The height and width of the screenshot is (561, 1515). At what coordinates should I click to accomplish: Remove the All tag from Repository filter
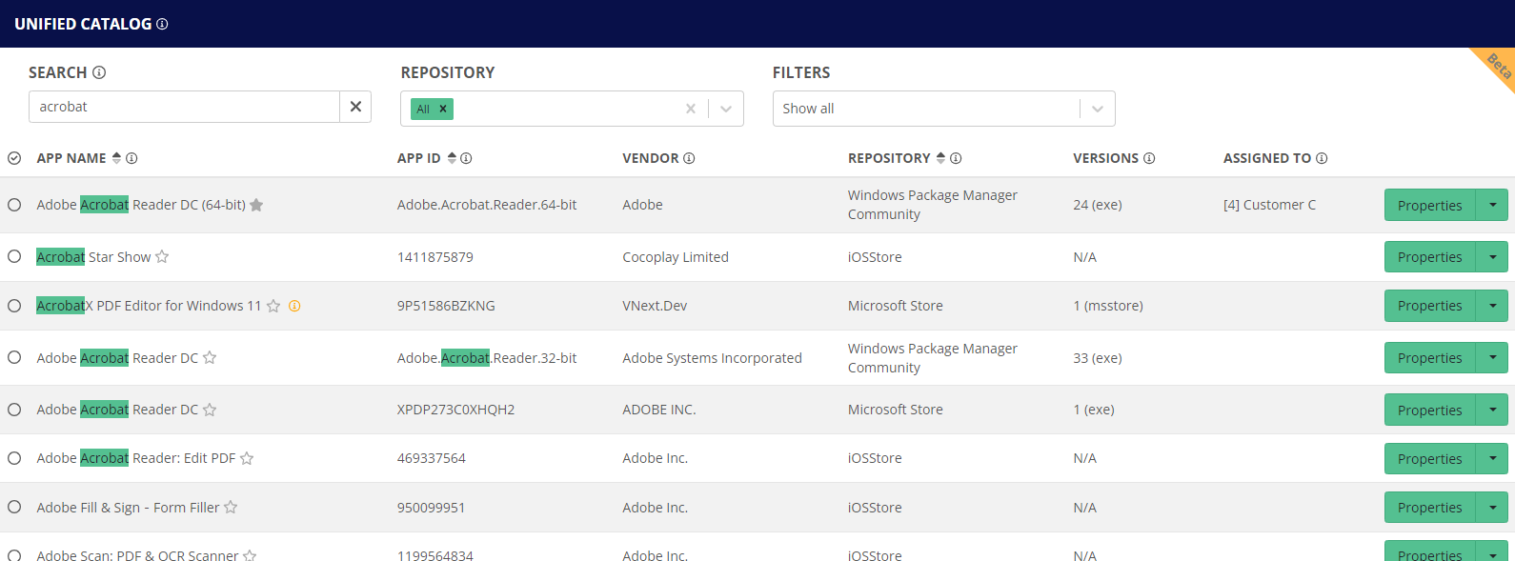[x=443, y=109]
